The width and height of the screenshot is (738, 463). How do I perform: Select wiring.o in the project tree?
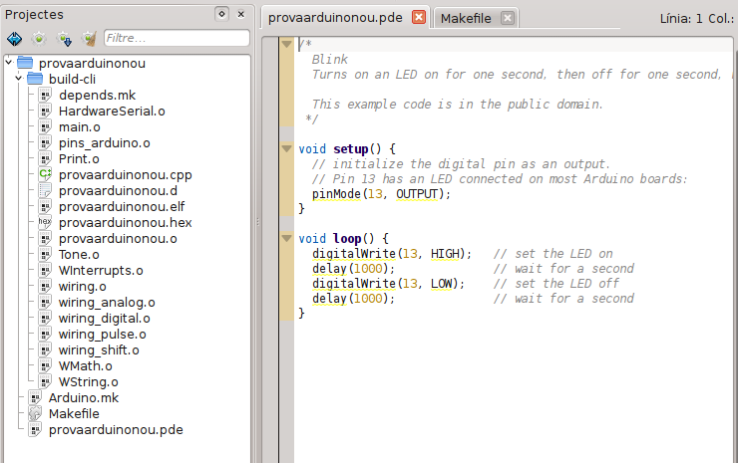[83, 286]
